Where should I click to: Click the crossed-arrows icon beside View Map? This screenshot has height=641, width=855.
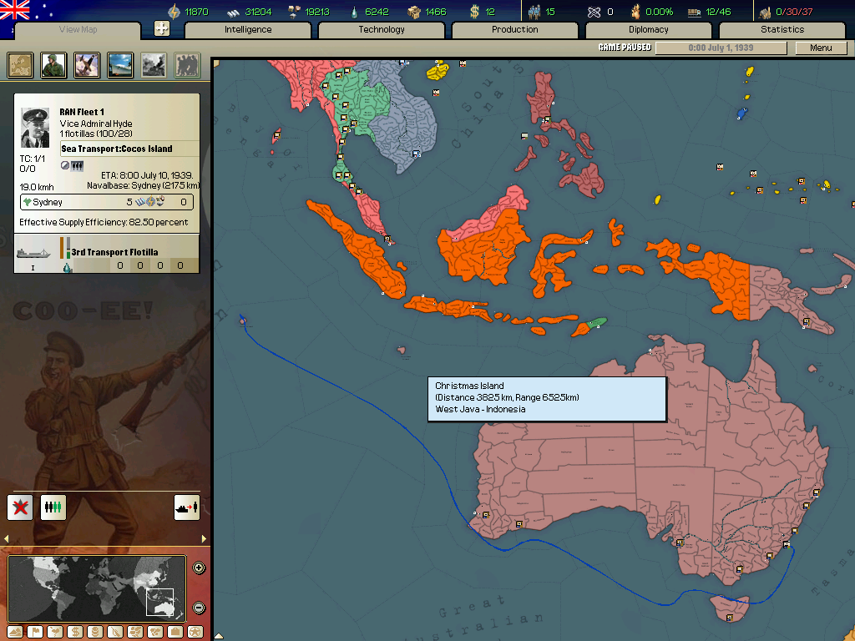tap(162, 29)
